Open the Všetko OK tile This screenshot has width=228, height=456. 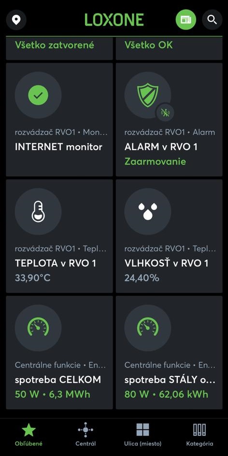pos(169,48)
